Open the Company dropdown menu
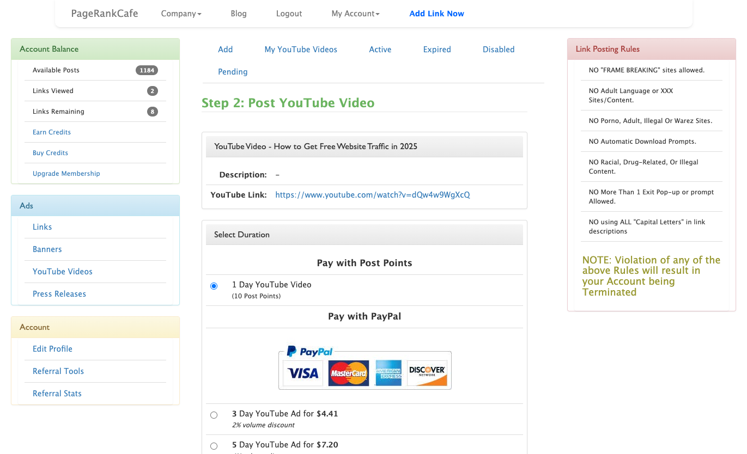Viewport: 747px width, 454px height. click(x=181, y=13)
